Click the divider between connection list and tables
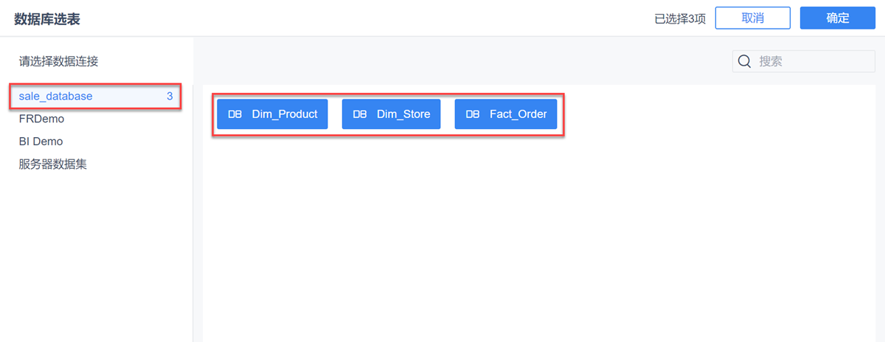The width and height of the screenshot is (885, 342). [x=192, y=221]
